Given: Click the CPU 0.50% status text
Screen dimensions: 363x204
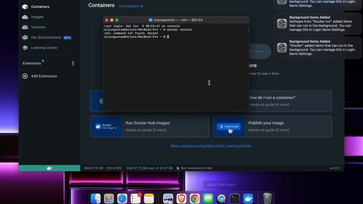Looking at the screenshot, I should coord(114,168).
